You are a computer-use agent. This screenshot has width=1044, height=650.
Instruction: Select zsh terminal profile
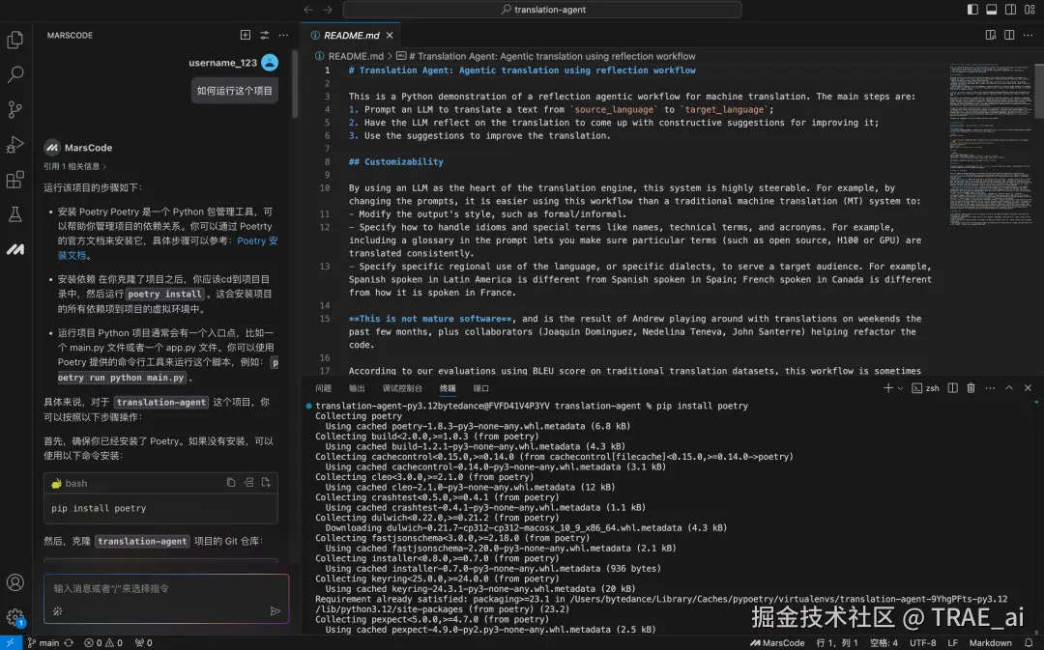tap(925, 388)
